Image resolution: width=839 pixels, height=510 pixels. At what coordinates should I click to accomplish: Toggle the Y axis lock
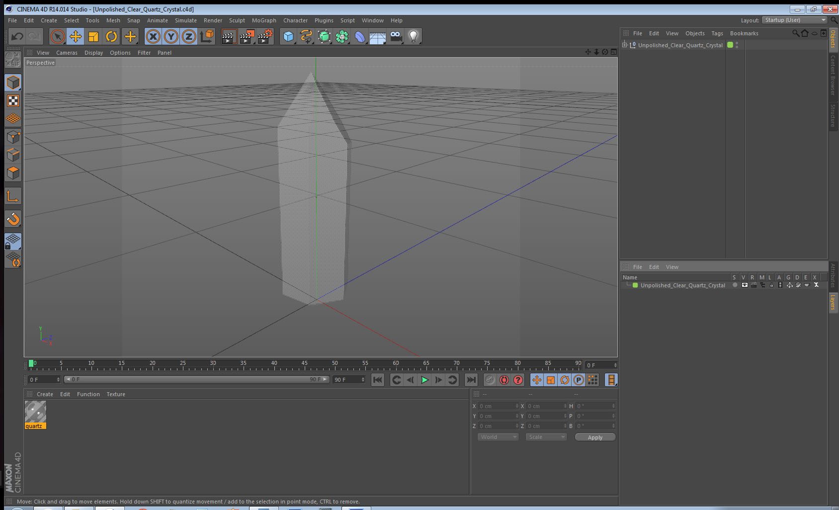pos(171,36)
